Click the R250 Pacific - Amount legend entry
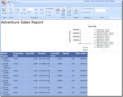 click(101, 47)
